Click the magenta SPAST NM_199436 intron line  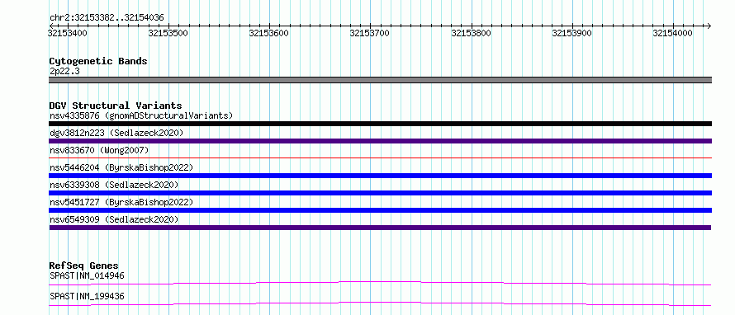(380, 303)
